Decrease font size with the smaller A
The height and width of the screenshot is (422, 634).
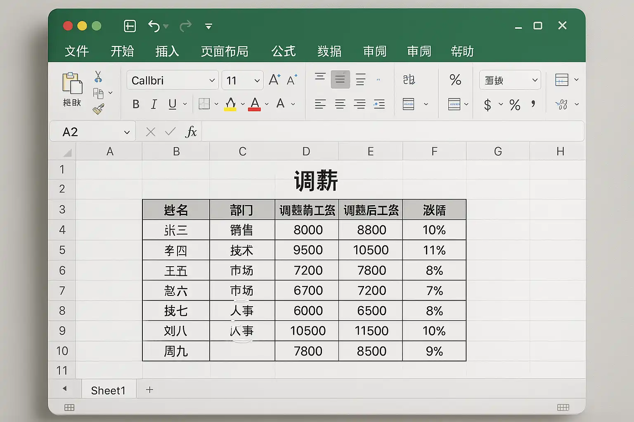(x=292, y=80)
